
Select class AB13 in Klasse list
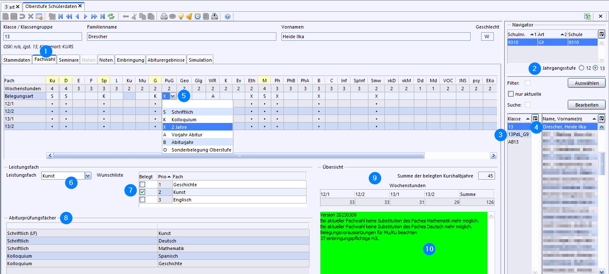pyautogui.click(x=519, y=142)
